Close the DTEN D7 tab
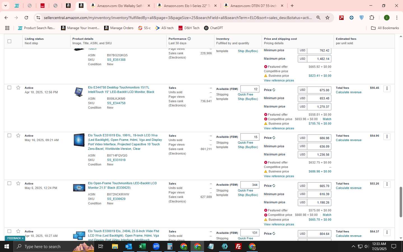 (x=282, y=6)
